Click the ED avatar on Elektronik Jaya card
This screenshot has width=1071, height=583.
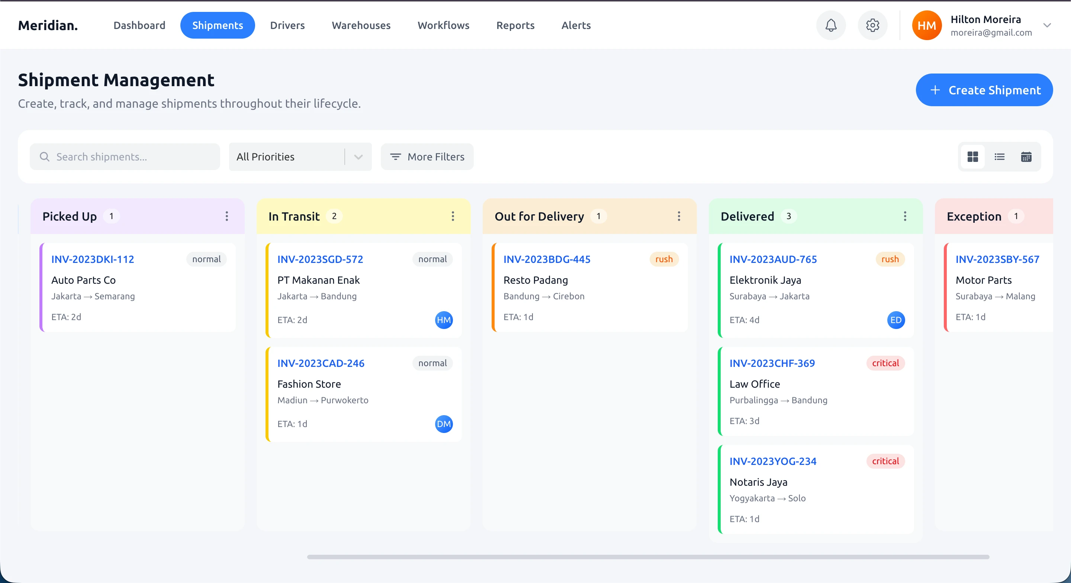coord(895,320)
